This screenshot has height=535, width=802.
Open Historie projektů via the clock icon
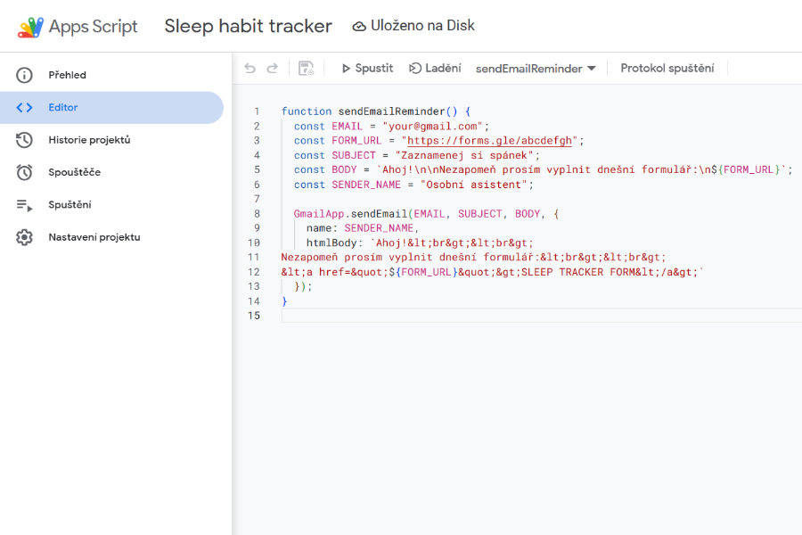pyautogui.click(x=22, y=140)
